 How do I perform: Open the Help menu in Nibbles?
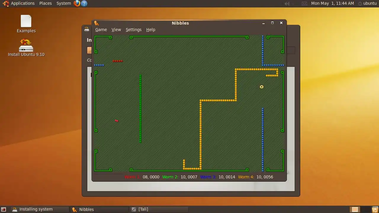tap(150, 30)
